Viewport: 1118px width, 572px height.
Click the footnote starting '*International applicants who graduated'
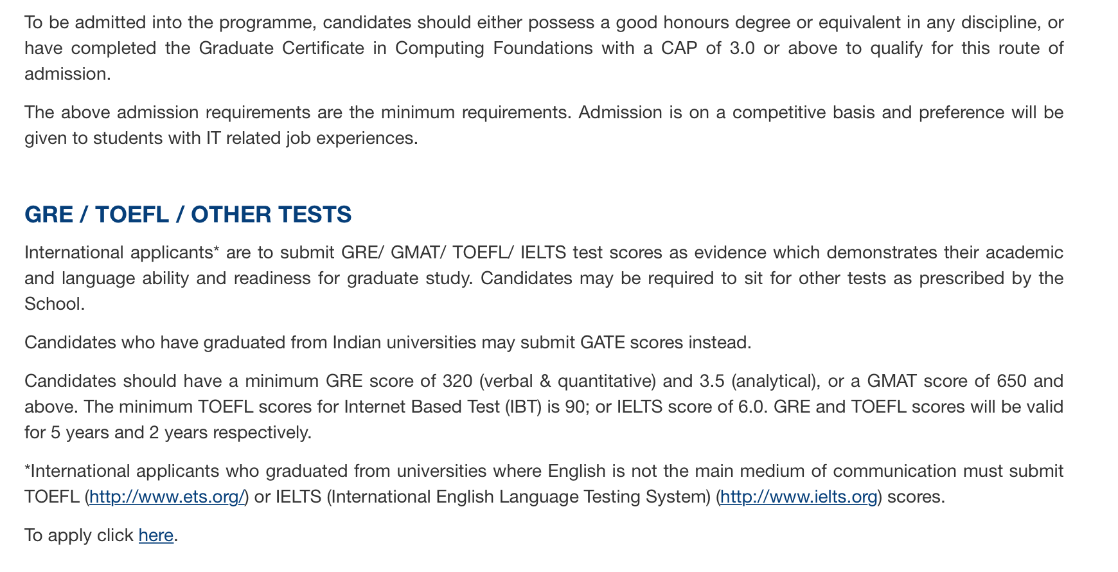pos(544,484)
